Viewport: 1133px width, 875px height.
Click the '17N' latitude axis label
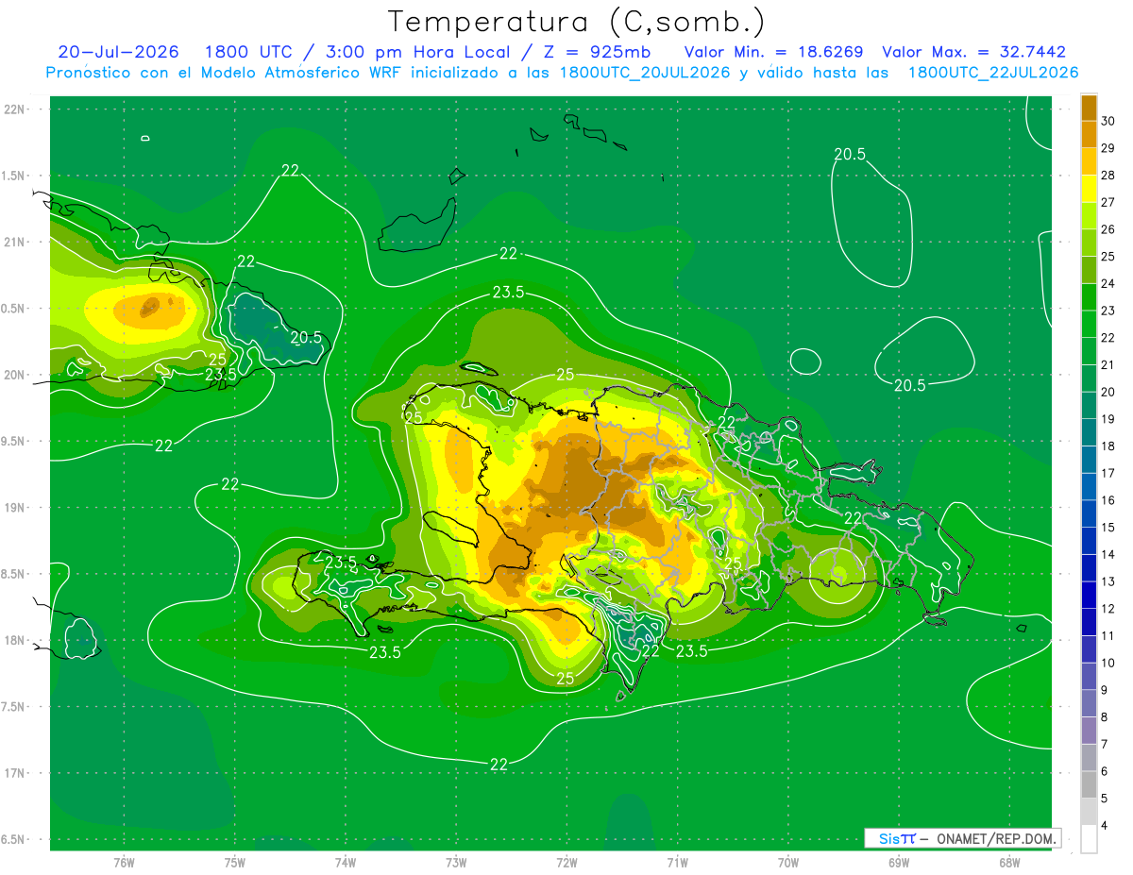[15, 773]
